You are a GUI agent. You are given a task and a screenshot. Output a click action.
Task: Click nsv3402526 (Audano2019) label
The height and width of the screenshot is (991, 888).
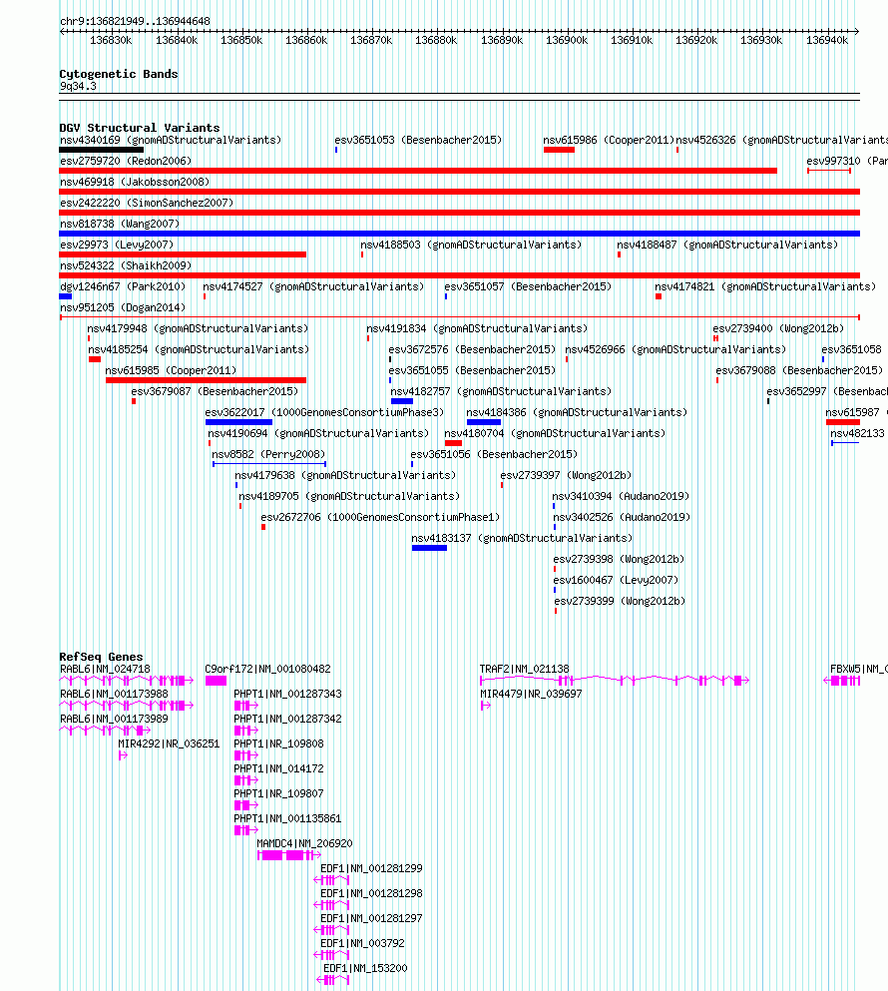tap(622, 517)
